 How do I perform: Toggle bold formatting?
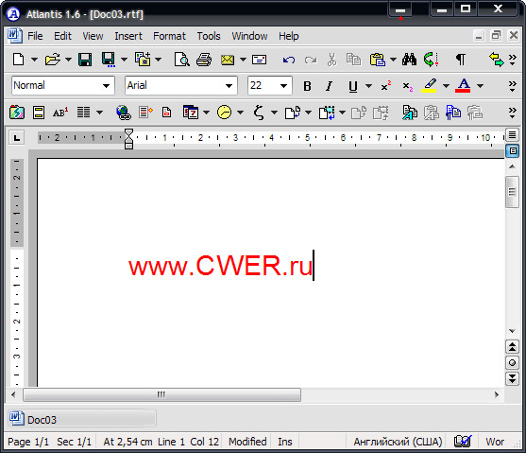(x=307, y=86)
